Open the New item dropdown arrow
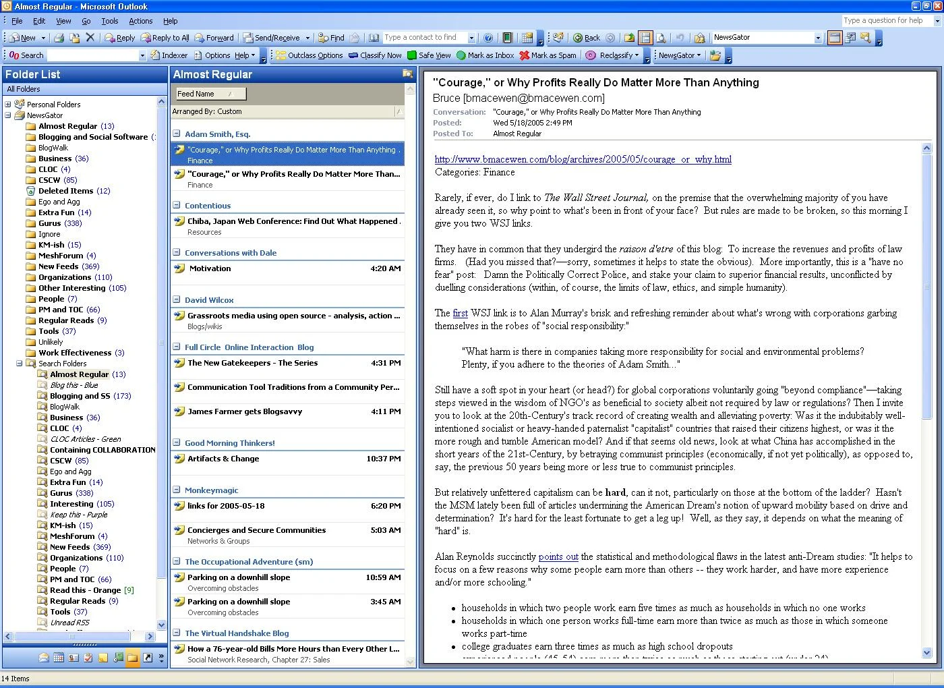 pyautogui.click(x=43, y=38)
